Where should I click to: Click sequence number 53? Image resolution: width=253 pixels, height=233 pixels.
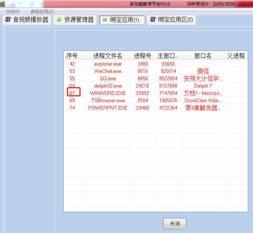(x=72, y=71)
